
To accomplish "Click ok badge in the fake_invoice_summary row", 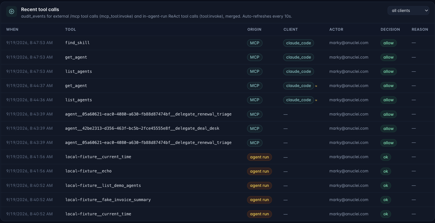I will [x=386, y=200].
